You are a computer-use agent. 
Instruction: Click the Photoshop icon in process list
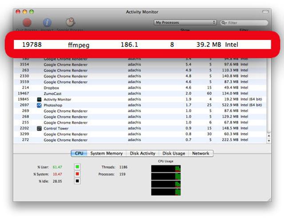[39, 106]
